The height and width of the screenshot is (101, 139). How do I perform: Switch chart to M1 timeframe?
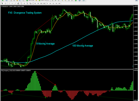(x=35, y=4)
